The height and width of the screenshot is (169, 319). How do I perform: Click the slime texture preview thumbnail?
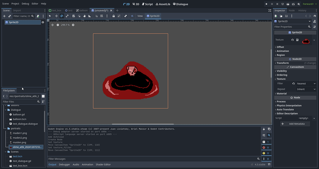pyautogui.click(x=306, y=41)
